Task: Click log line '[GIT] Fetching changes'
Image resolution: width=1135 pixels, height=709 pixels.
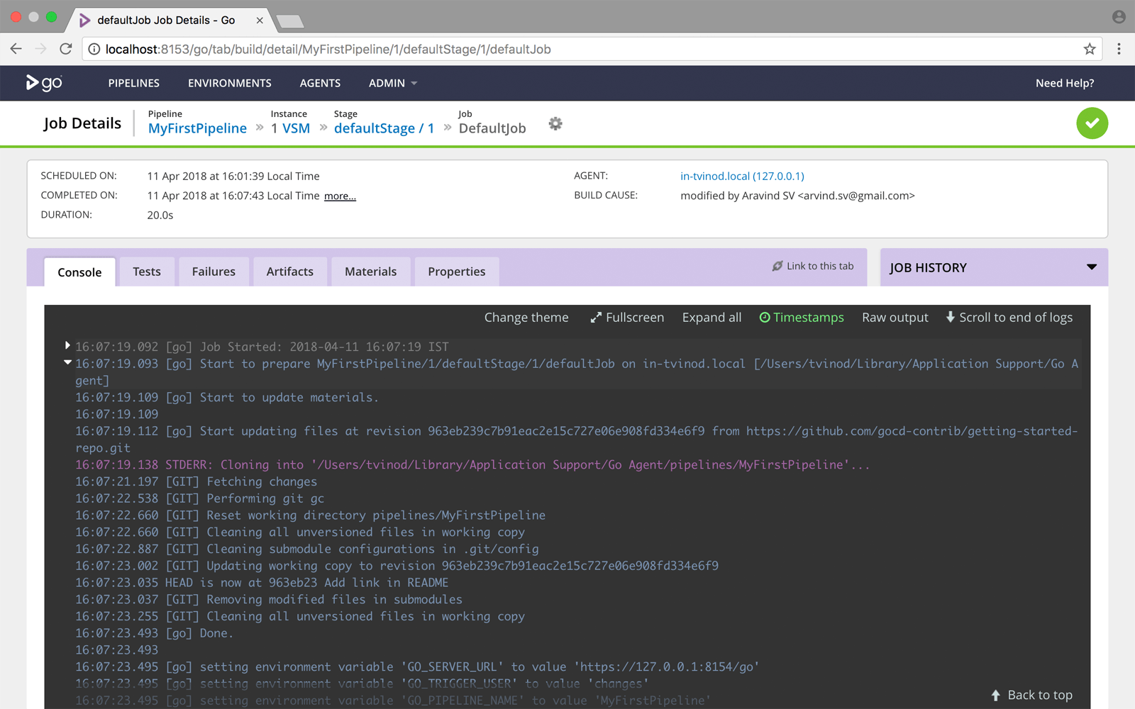Action: pyautogui.click(x=196, y=482)
